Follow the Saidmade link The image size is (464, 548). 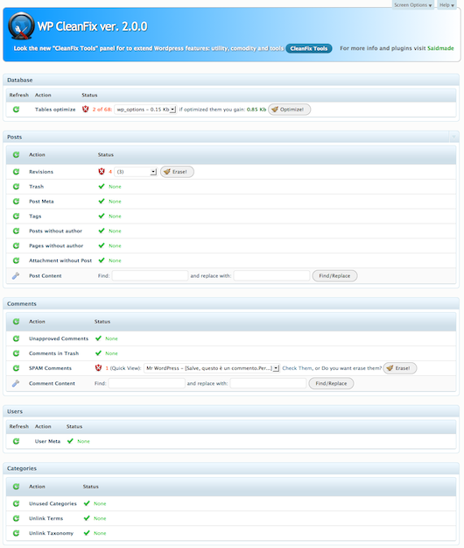point(440,48)
